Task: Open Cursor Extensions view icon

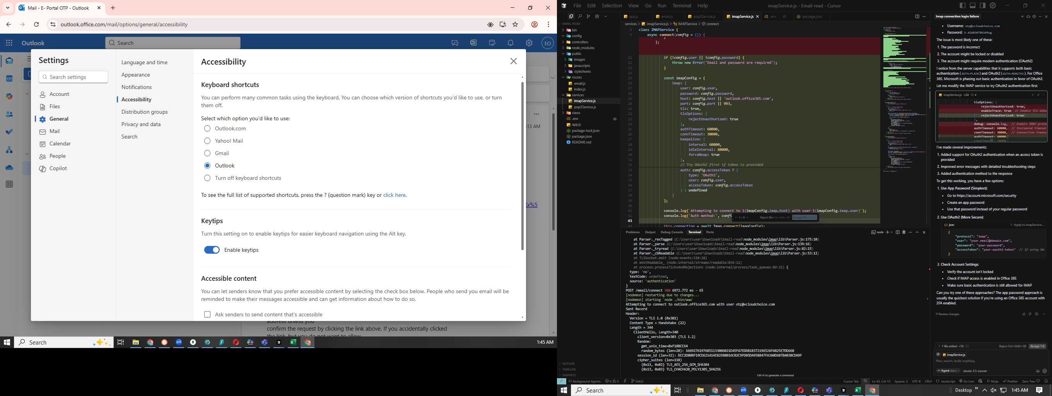Action: 597,16
